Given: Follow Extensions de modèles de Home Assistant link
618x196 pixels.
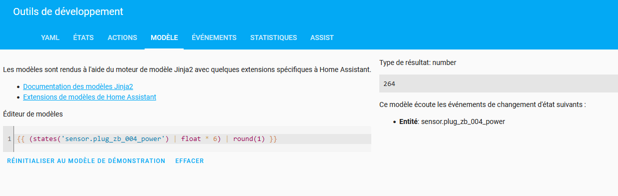Looking at the screenshot, I should coord(90,97).
